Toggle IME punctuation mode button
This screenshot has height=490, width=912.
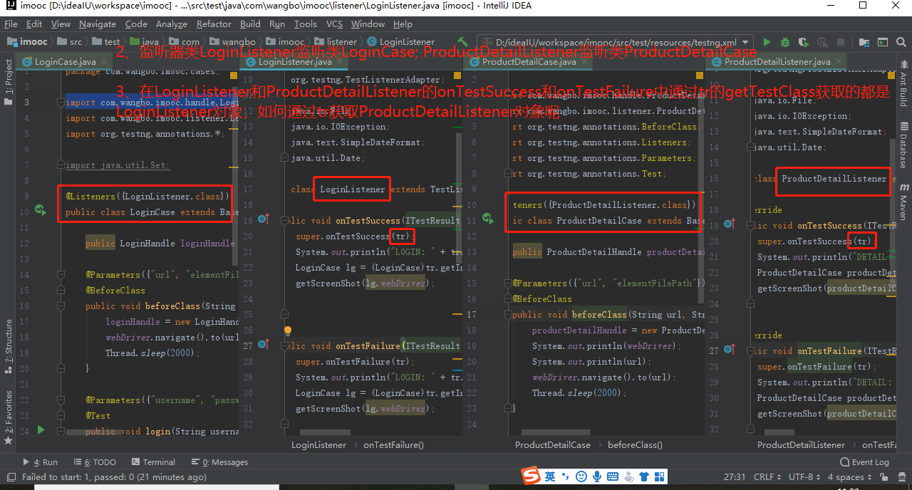click(565, 476)
